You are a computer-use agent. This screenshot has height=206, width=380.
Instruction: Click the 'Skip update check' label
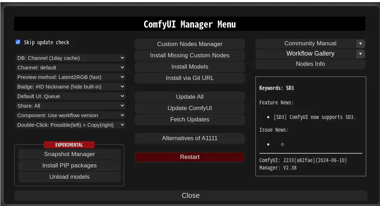(x=46, y=42)
